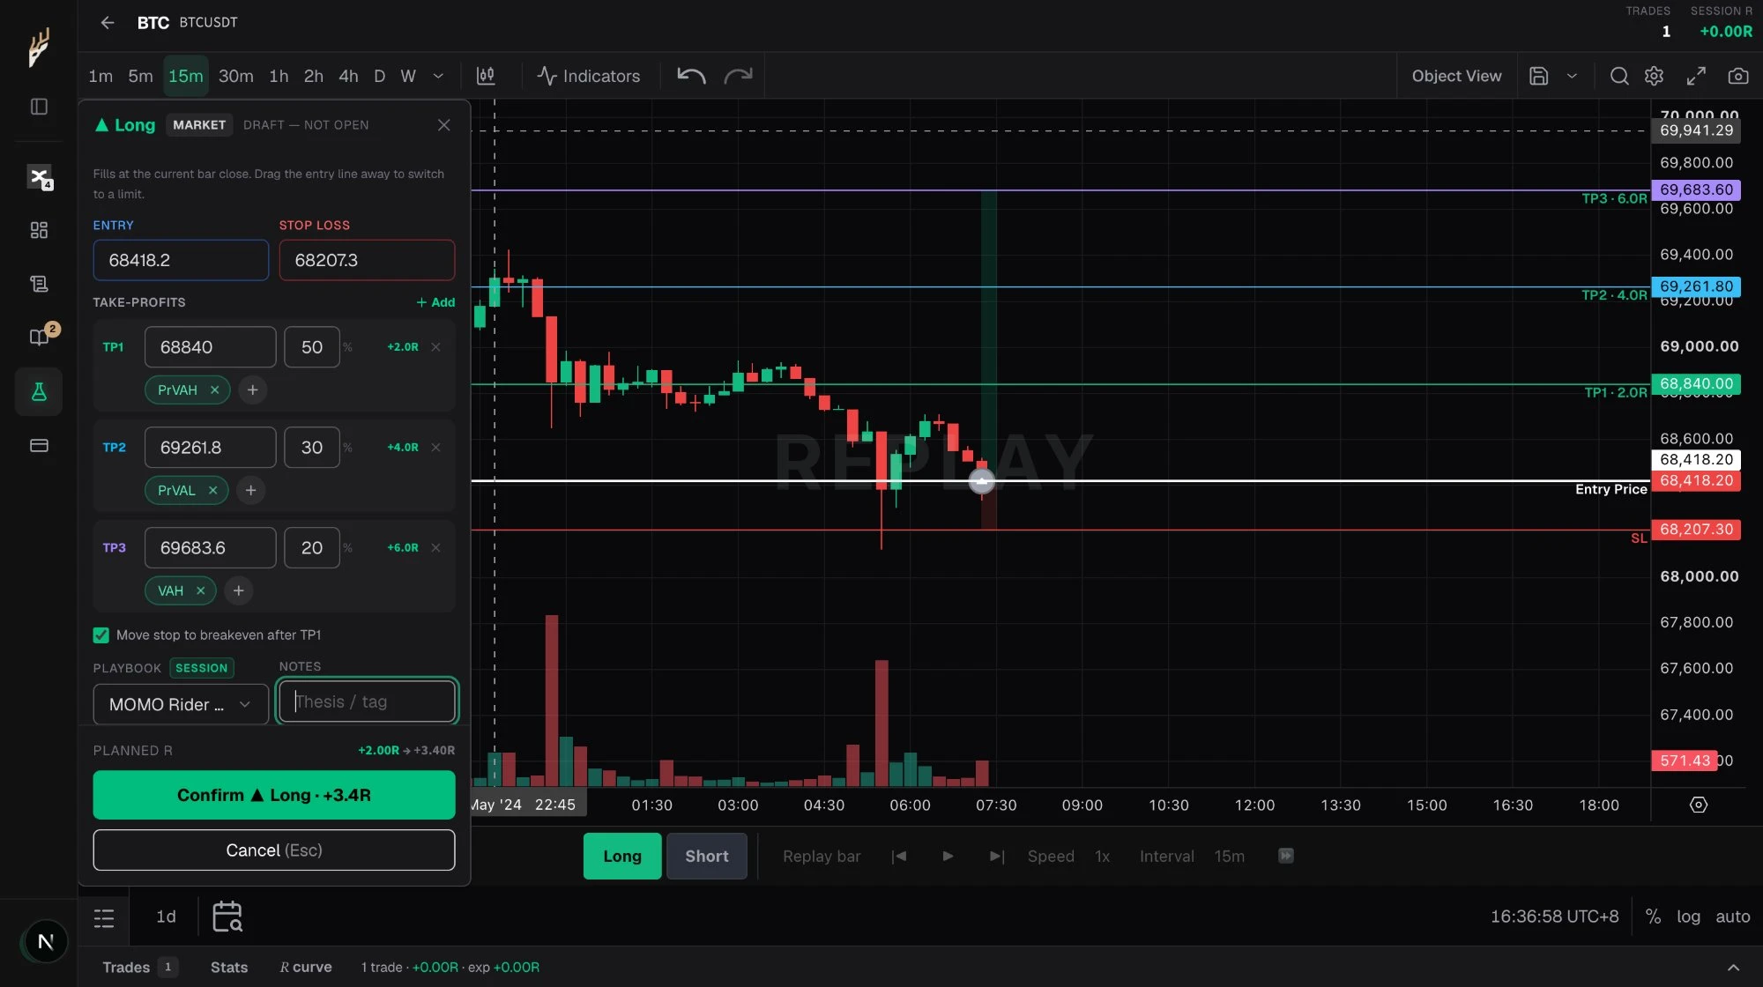
Task: Click the red SL price label 68,207.30
Action: 1695,530
